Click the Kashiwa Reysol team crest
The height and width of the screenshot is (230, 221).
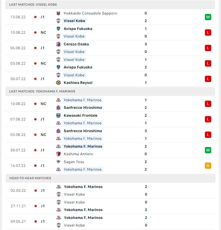coord(58,83)
